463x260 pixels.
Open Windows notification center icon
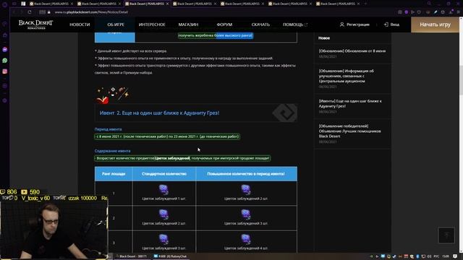tap(455, 256)
